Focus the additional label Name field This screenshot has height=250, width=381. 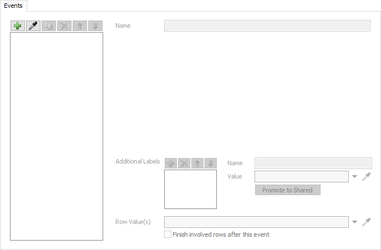pos(313,163)
